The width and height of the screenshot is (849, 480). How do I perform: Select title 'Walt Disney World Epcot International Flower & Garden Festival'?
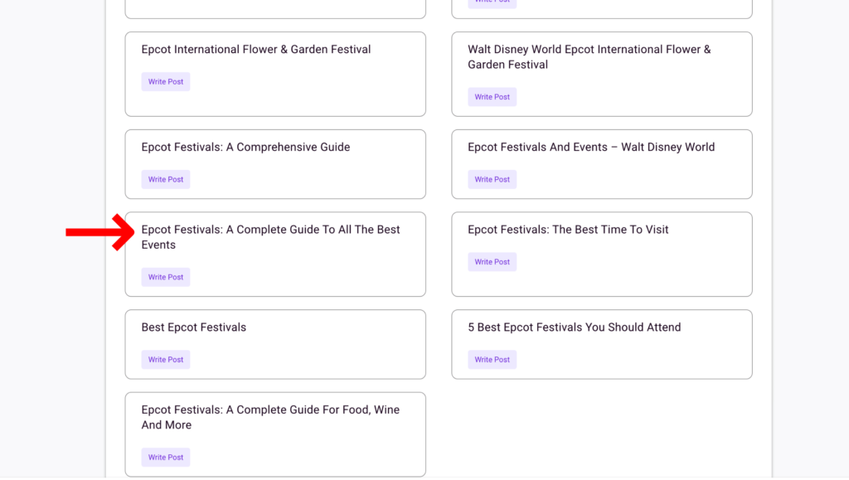[x=589, y=57]
